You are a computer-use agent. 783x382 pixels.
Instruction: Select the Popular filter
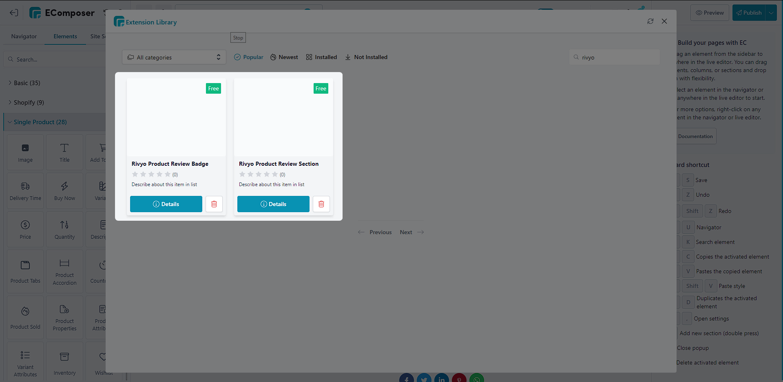coord(249,57)
